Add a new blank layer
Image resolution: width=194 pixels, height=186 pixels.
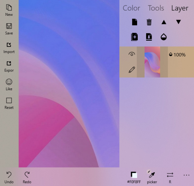pos(135,22)
